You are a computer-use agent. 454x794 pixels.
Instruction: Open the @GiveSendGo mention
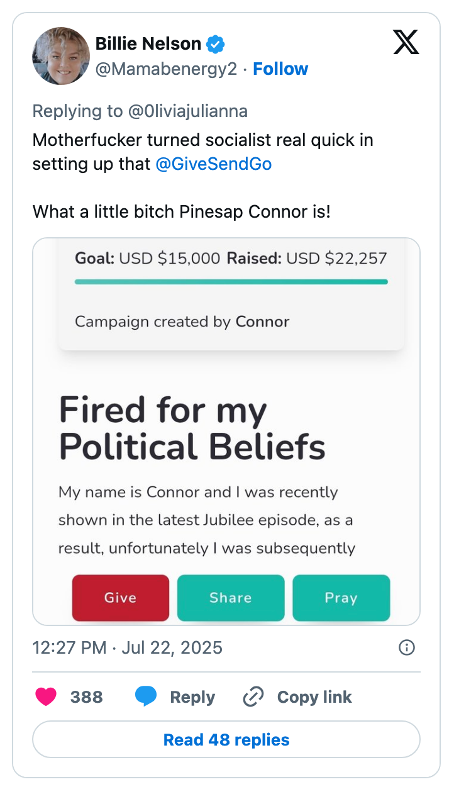click(x=214, y=164)
